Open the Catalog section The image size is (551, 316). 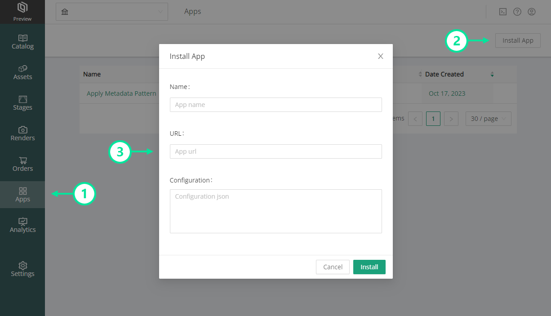click(x=22, y=42)
